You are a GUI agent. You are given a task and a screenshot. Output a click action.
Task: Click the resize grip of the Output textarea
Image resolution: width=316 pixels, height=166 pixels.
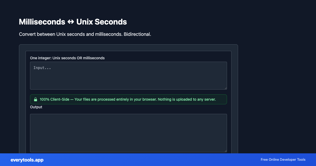226,150
